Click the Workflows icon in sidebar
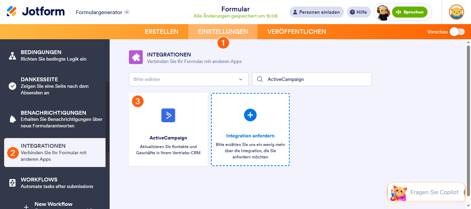 pos(12,183)
